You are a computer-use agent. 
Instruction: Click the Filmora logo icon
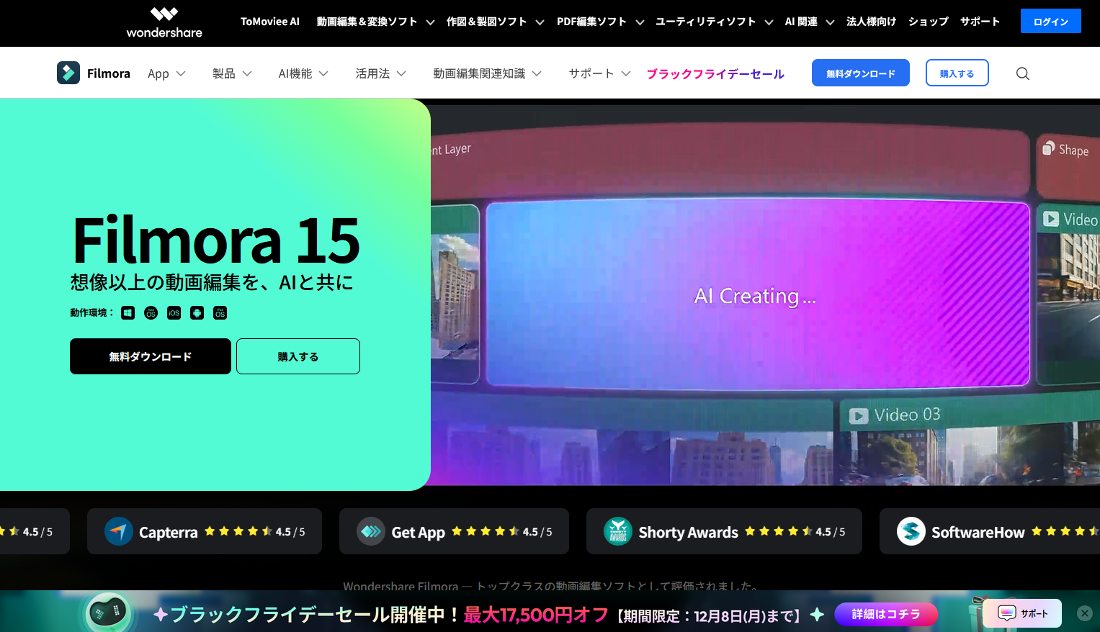[68, 73]
